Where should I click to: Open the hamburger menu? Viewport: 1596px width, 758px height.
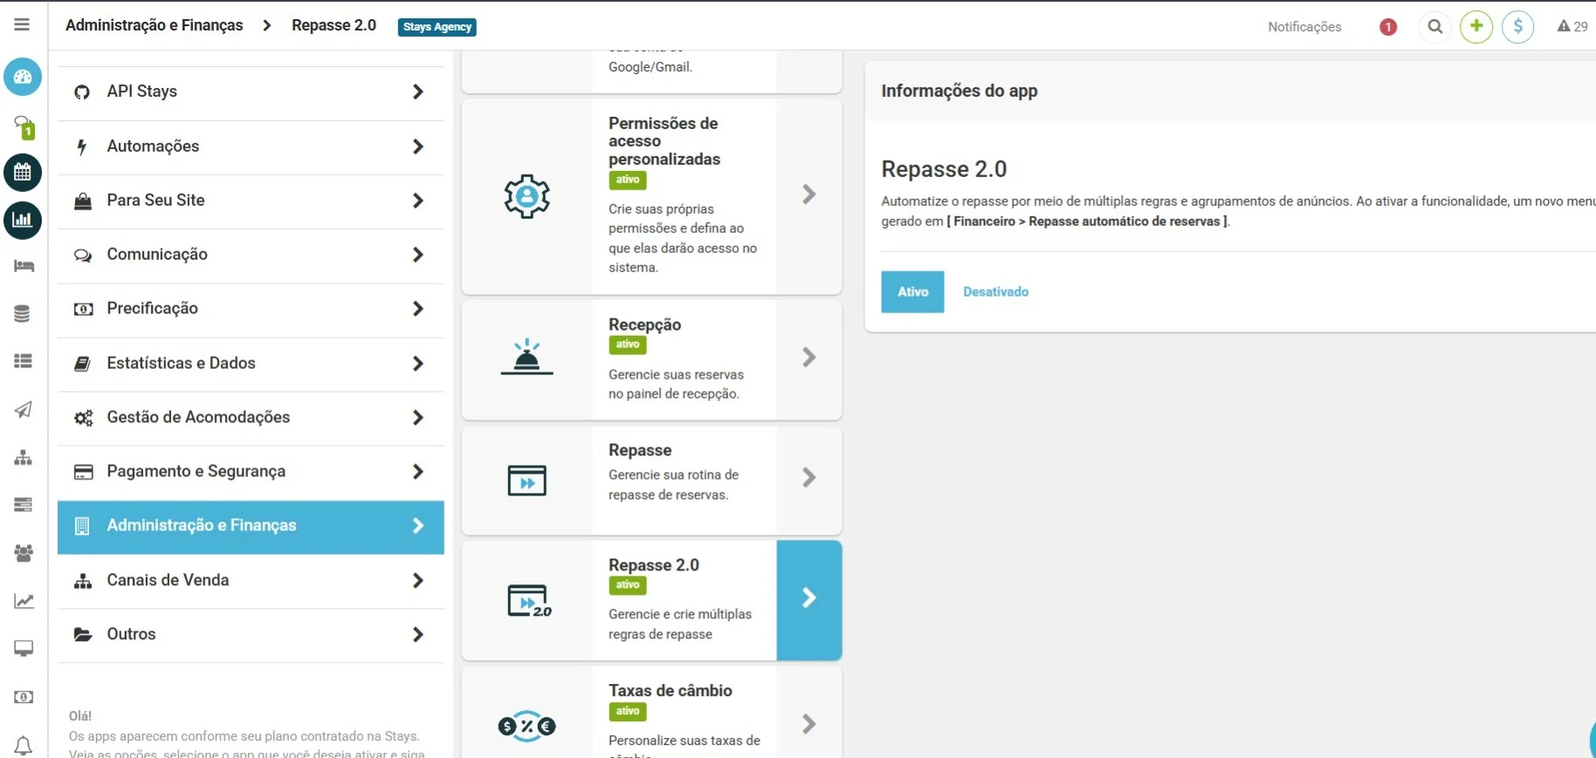pyautogui.click(x=22, y=25)
